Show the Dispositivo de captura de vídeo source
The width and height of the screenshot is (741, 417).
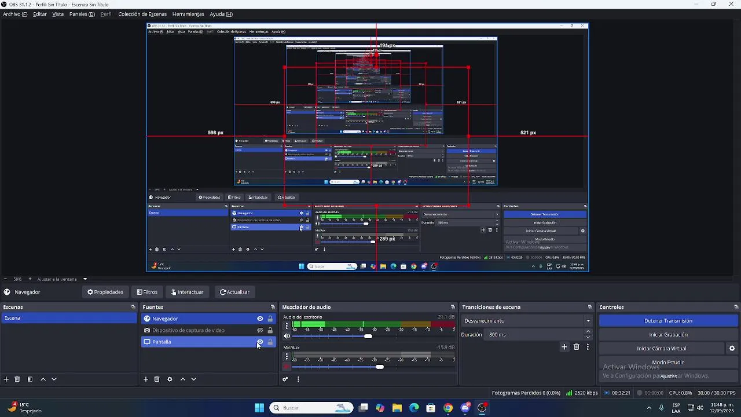click(260, 330)
